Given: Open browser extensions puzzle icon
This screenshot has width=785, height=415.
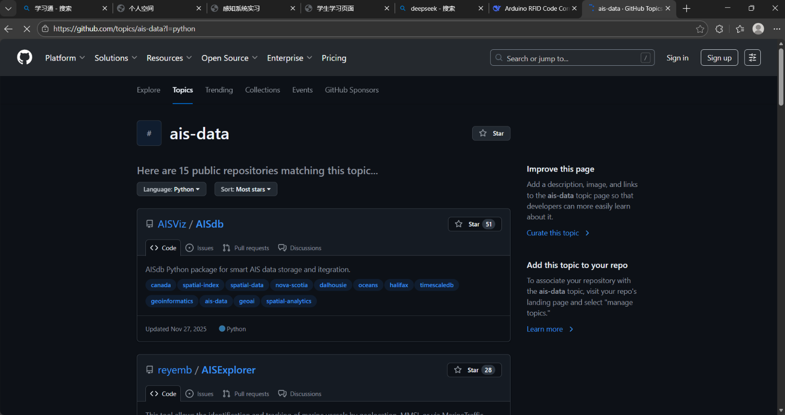Looking at the screenshot, I should [x=719, y=29].
